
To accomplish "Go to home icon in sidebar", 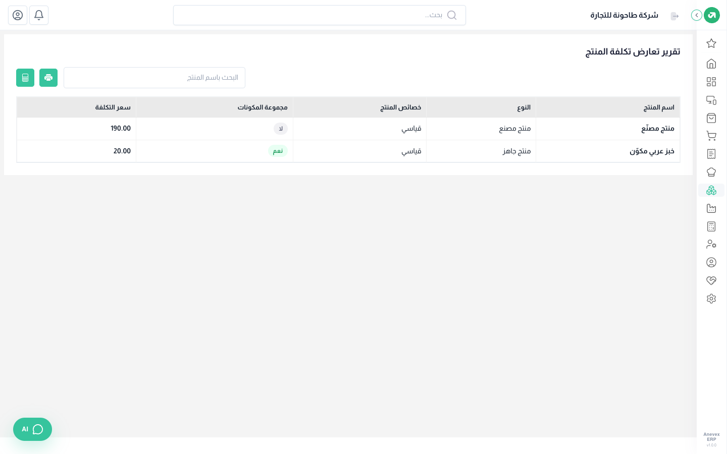I will tap(711, 64).
